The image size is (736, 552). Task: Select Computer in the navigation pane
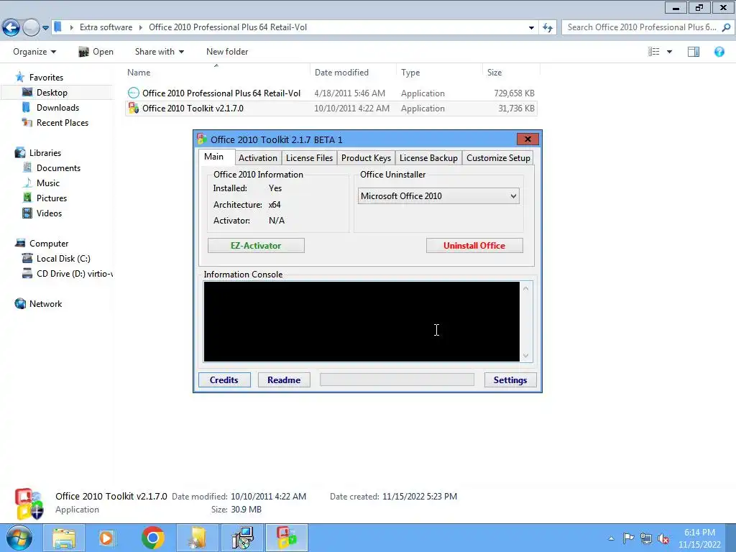coord(49,243)
